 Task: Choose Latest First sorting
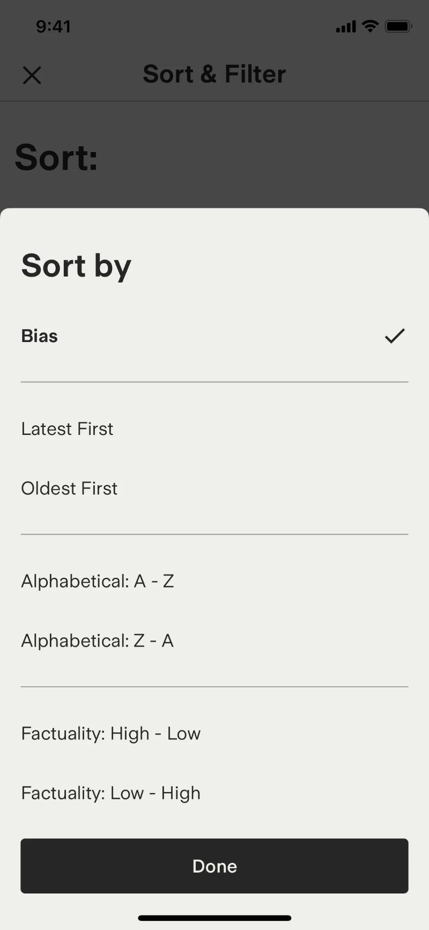[67, 428]
